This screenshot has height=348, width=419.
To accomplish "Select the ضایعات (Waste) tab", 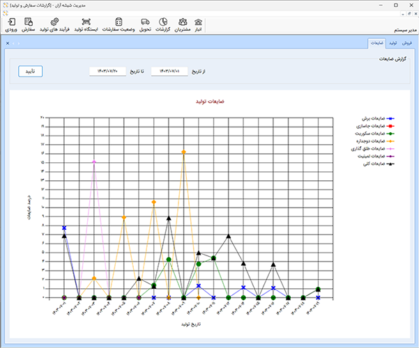I will (x=376, y=43).
